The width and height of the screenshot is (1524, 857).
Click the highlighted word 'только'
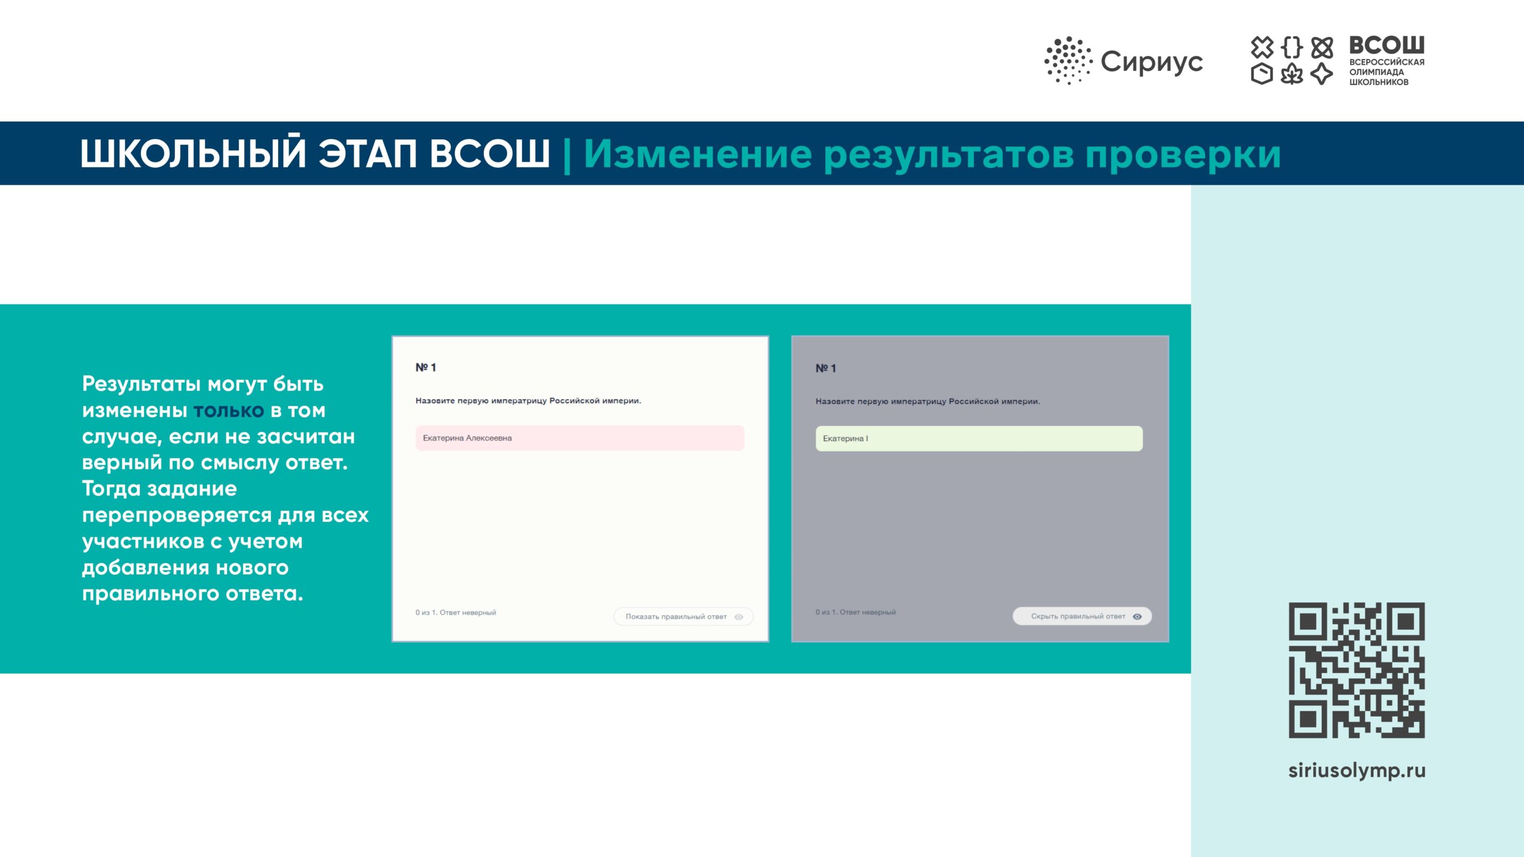[x=229, y=411]
